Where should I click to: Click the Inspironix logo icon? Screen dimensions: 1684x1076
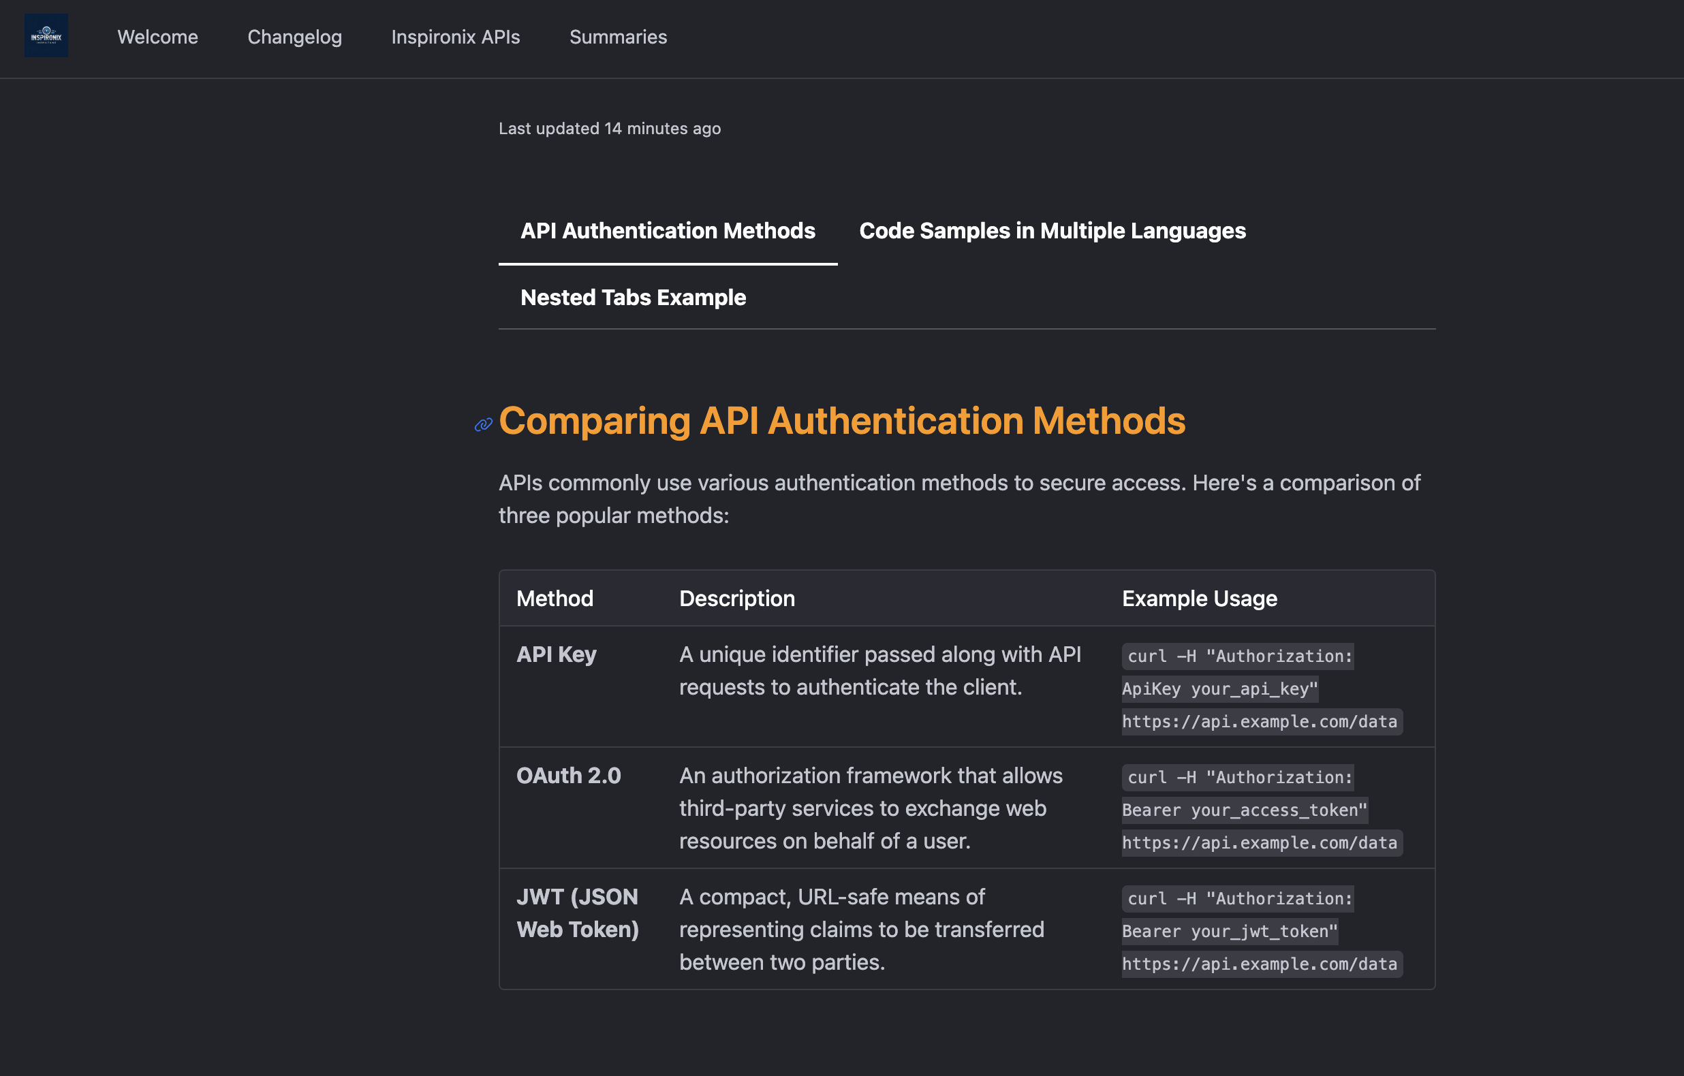point(46,35)
